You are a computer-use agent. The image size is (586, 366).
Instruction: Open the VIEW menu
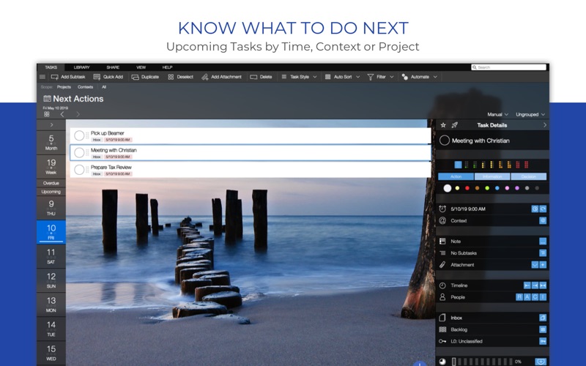pos(141,67)
